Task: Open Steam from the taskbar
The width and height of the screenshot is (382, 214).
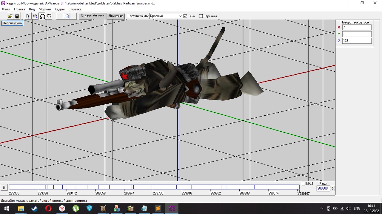Action: [34, 208]
